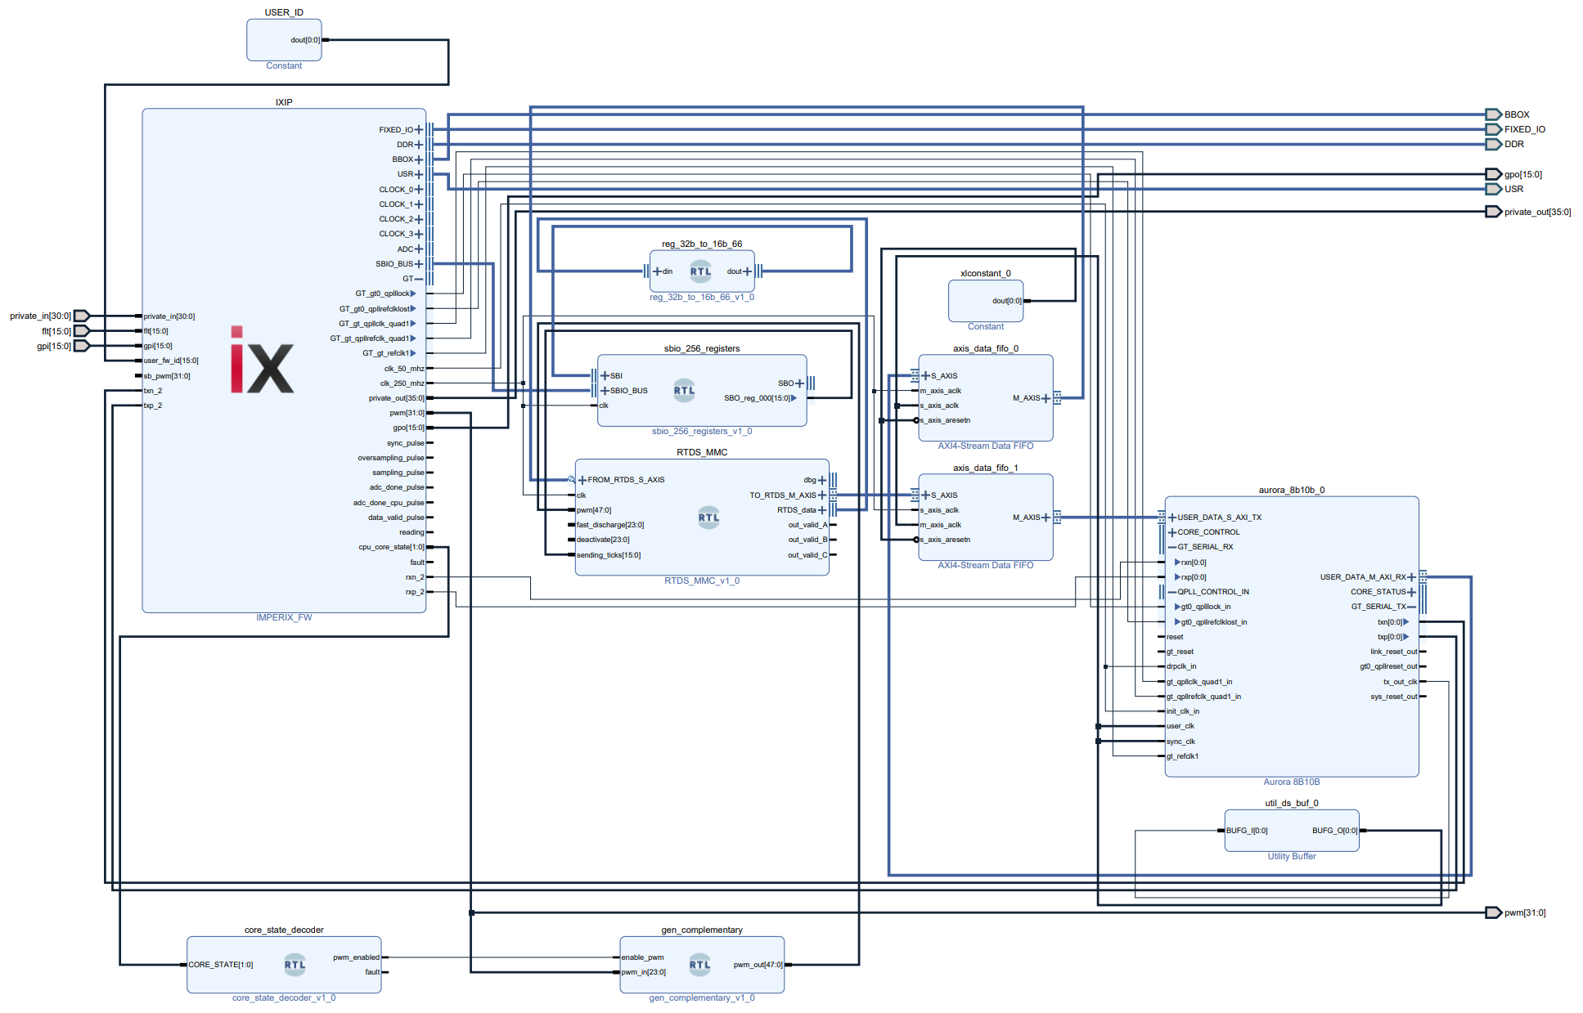Click the RTL icon inside reg_32b_to_16b_66
The height and width of the screenshot is (1013, 1583).
(699, 271)
